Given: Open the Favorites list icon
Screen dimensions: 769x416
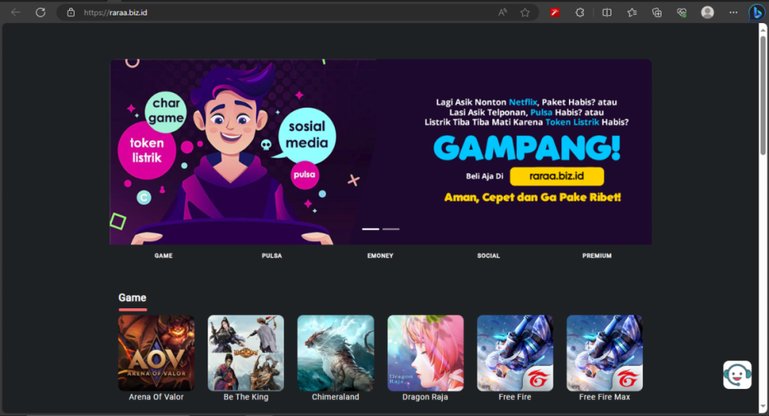Looking at the screenshot, I should (632, 12).
